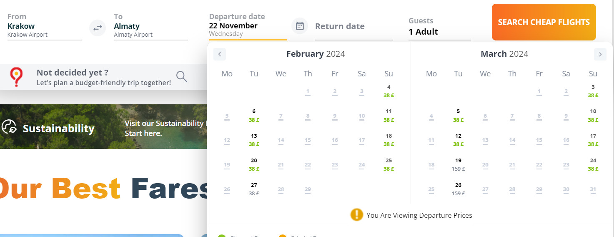Screen dimensions: 614x237
Task: Open the Guests 1 Adult selector
Action: (x=440, y=27)
